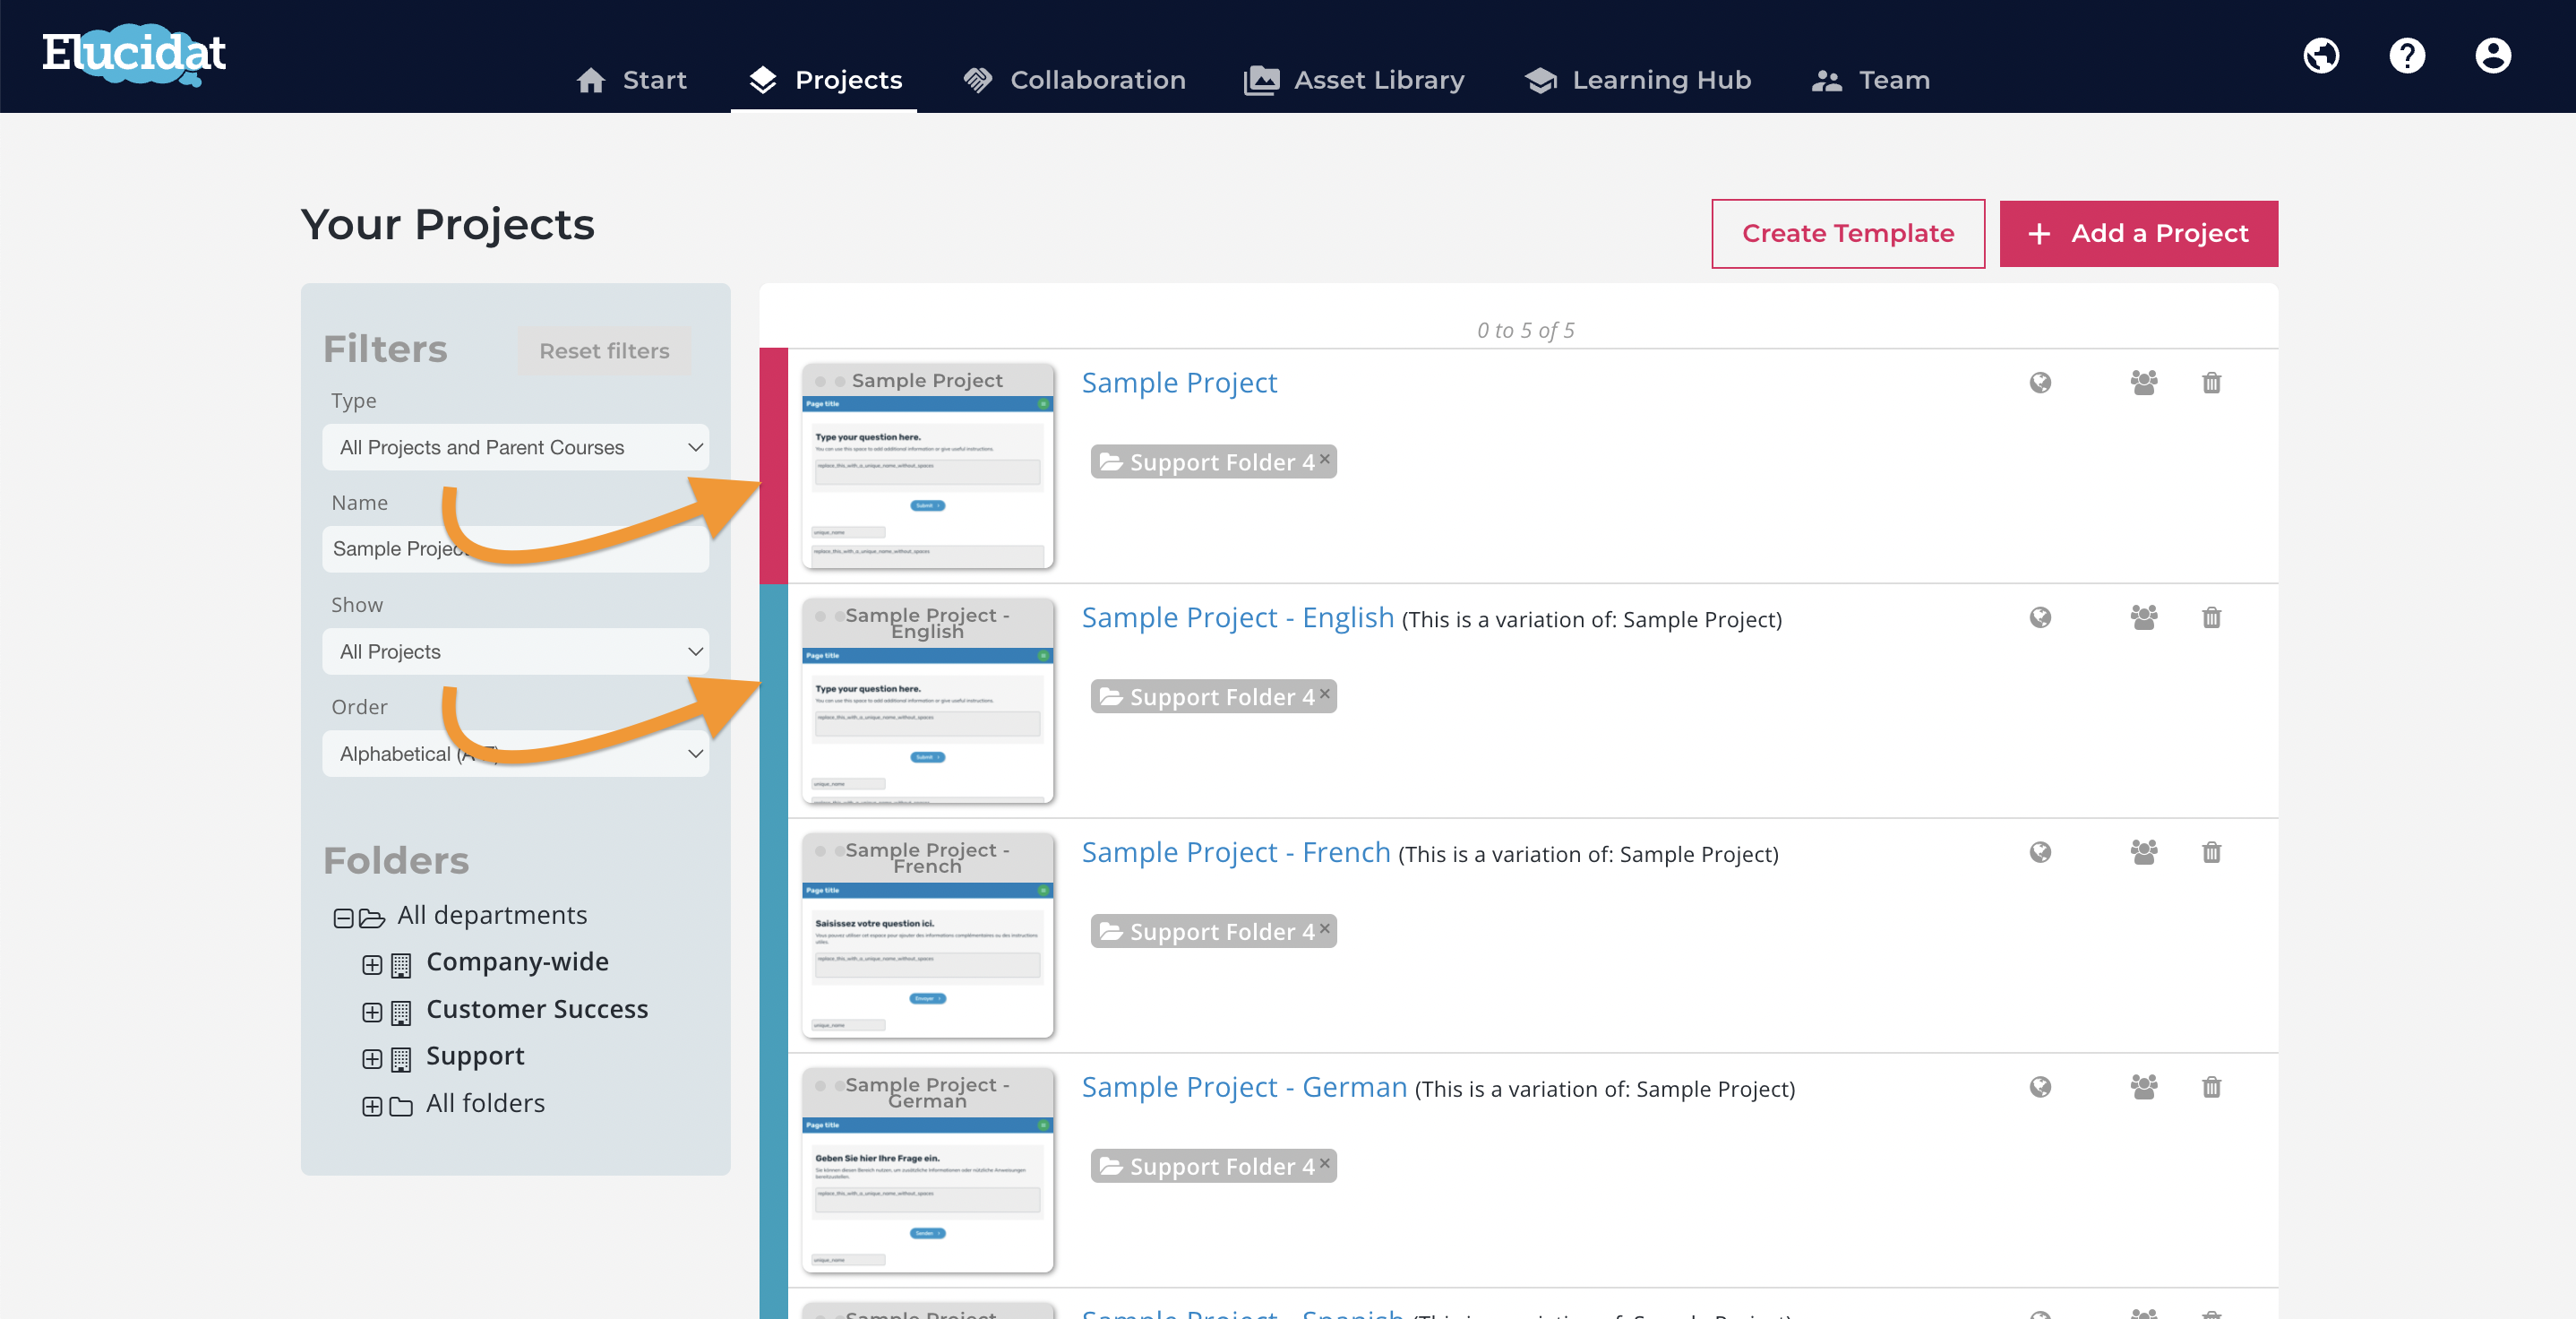Delete Sample Project - English via trash icon
Image resolution: width=2576 pixels, height=1319 pixels.
(2211, 617)
